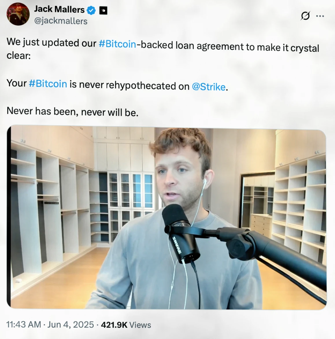Viewport: 335px width, 339px height.
Task: Play the embedded video thumbnail
Action: (x=166, y=218)
